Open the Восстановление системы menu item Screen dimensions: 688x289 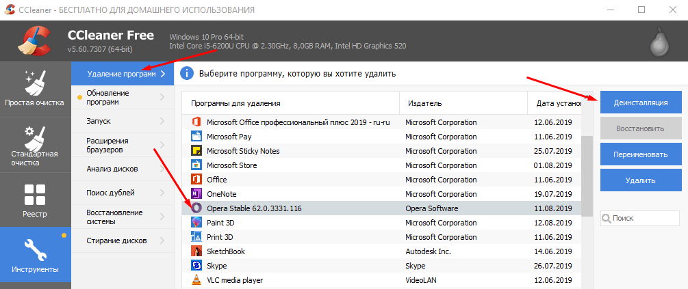pos(123,217)
